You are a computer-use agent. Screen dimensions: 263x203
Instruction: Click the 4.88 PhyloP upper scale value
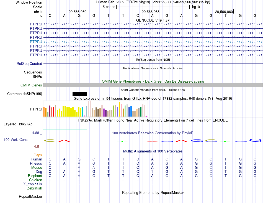tap(35, 133)
